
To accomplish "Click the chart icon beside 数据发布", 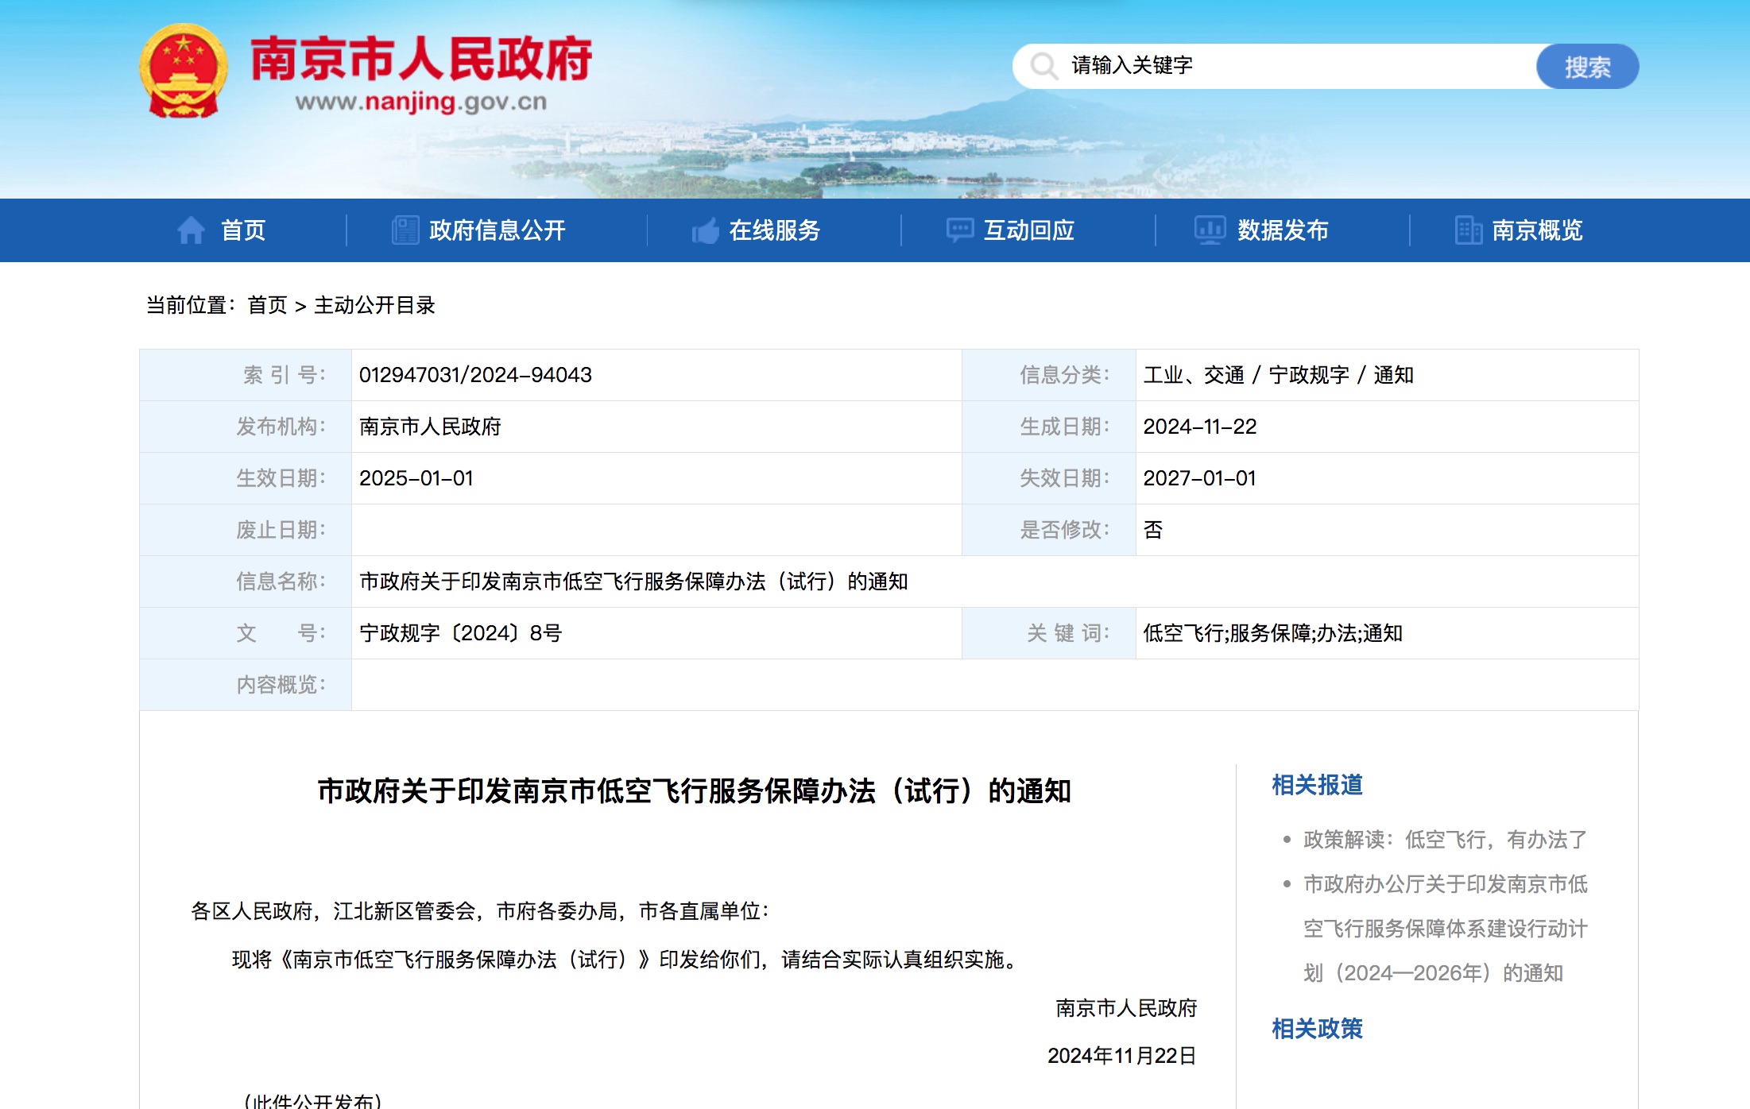I will pos(1210,230).
